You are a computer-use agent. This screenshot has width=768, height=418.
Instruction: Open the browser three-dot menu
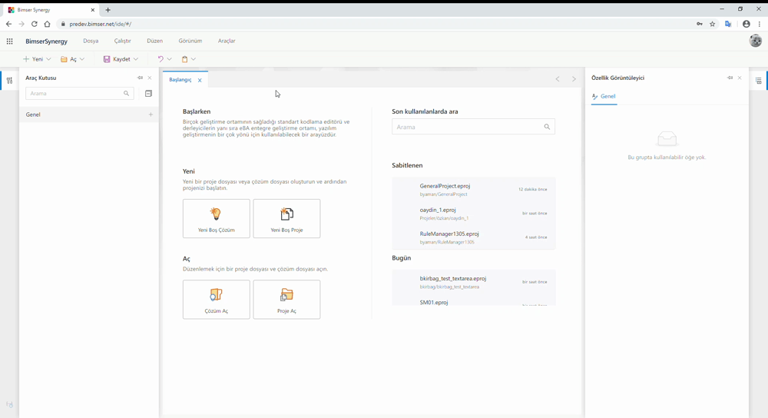[x=760, y=24]
